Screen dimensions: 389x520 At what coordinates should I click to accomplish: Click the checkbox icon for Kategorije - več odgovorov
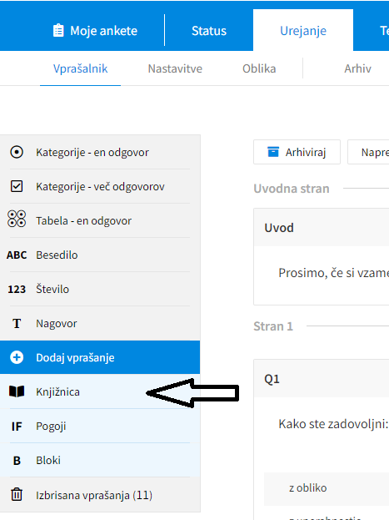(x=17, y=186)
